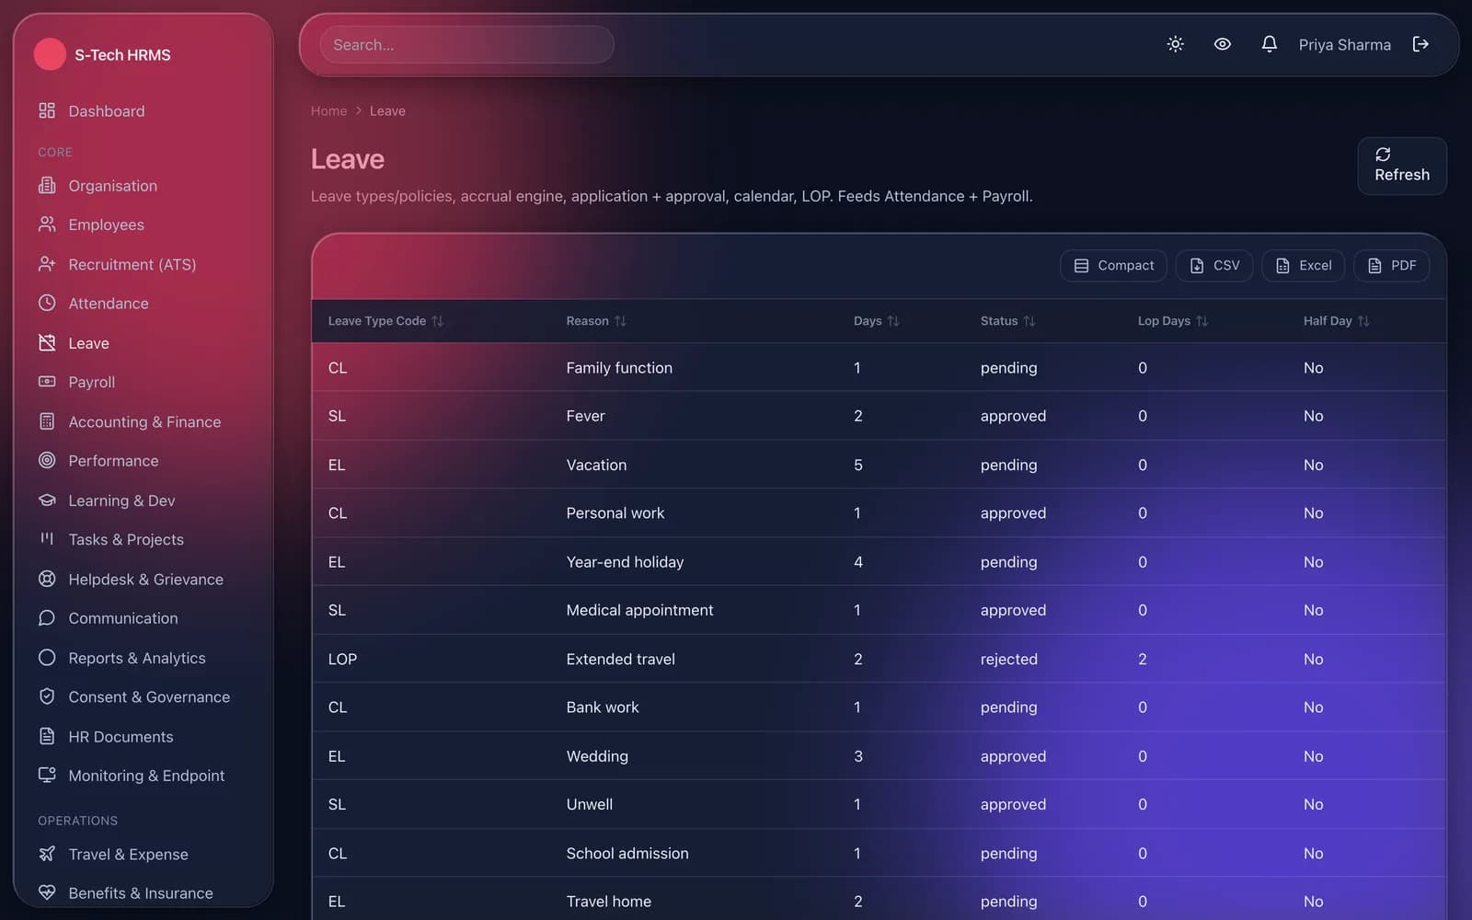Click the logout icon beside Priya Sharma

click(1420, 44)
